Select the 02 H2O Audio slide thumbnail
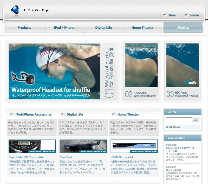 (x=141, y=71)
